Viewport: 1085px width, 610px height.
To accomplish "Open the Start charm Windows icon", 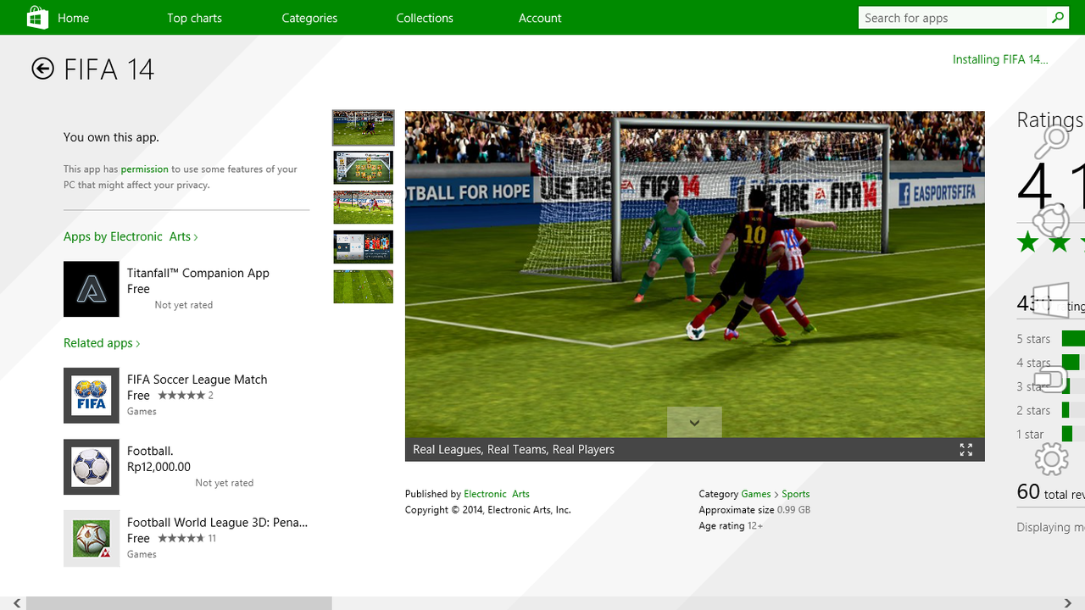I will point(1051,301).
